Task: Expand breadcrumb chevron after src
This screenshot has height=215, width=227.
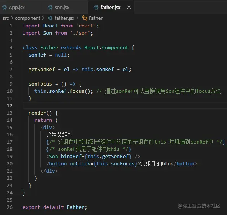Action: (12, 18)
